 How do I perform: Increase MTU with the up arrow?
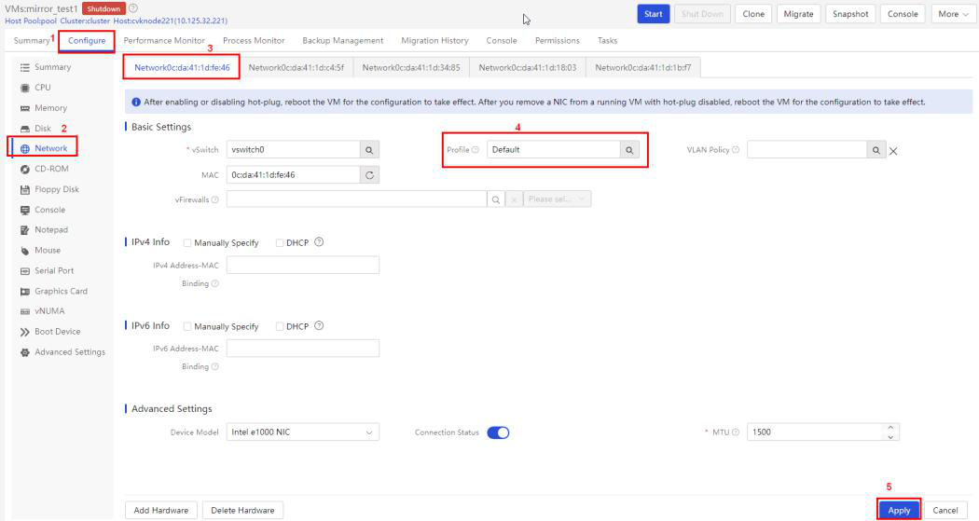tap(891, 428)
